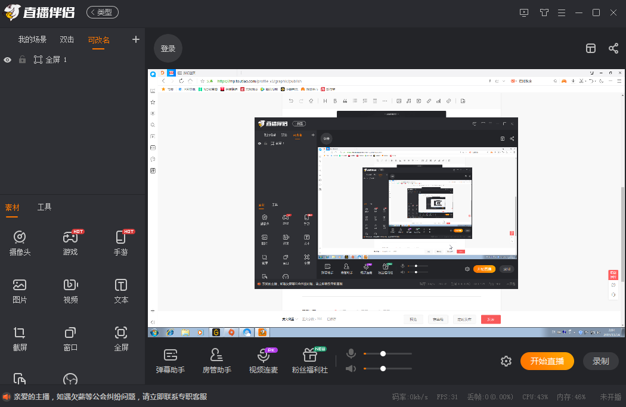Image resolution: width=626 pixels, height=407 pixels.
Task: Switch to 我的场景 scene tab
Action: [x=32, y=39]
